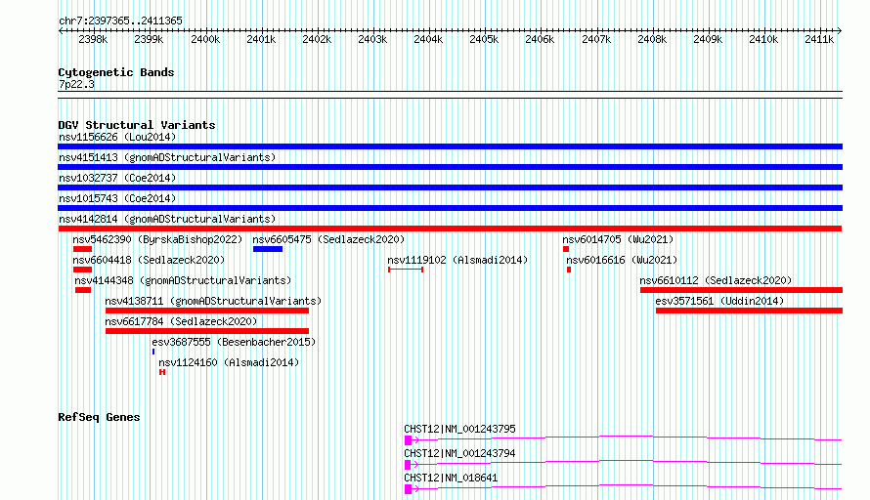Open the CHST12|NM_001243794 transcript label
Viewport: 870px width, 500px height.
459,453
